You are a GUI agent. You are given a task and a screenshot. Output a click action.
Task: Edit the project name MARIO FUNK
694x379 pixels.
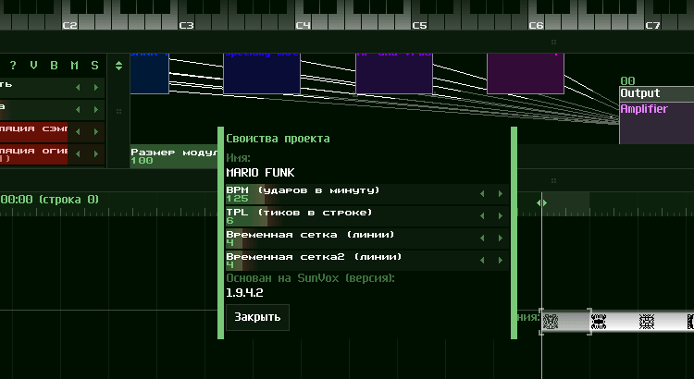click(x=260, y=173)
